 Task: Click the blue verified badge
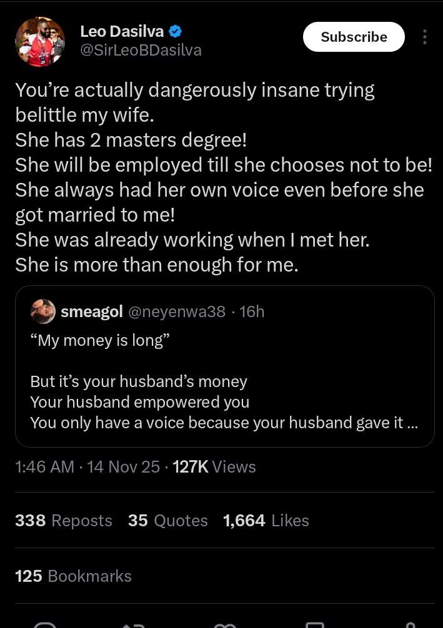tap(176, 31)
